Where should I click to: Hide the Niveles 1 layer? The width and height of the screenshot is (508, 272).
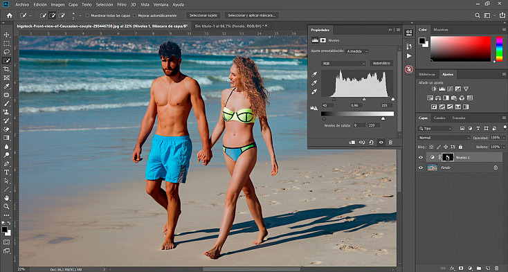421,157
